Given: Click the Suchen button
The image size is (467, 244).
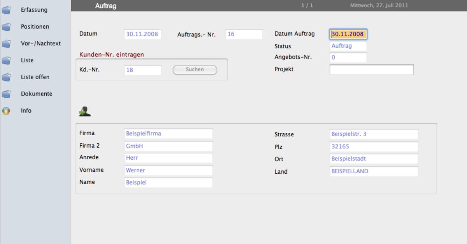Looking at the screenshot, I should [x=195, y=70].
